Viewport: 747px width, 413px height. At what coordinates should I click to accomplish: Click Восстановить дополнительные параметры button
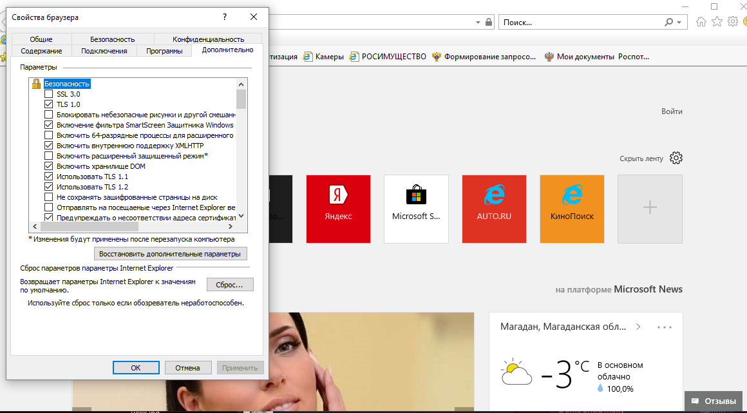click(171, 254)
